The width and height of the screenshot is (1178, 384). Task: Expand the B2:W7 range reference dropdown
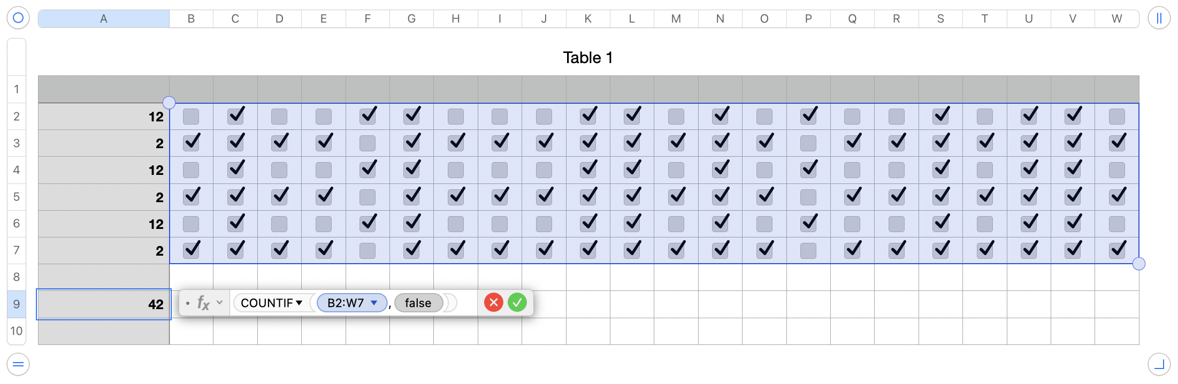374,303
